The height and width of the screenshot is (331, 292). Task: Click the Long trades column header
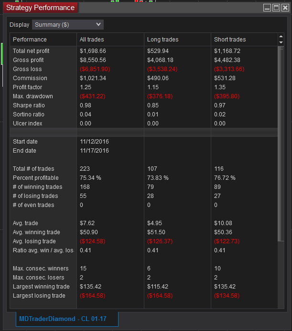tap(177, 40)
